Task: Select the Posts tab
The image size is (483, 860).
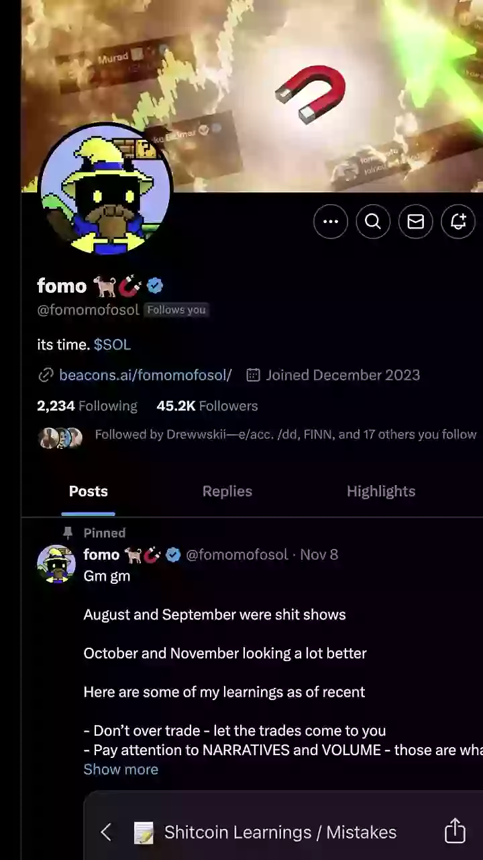Action: (89, 491)
